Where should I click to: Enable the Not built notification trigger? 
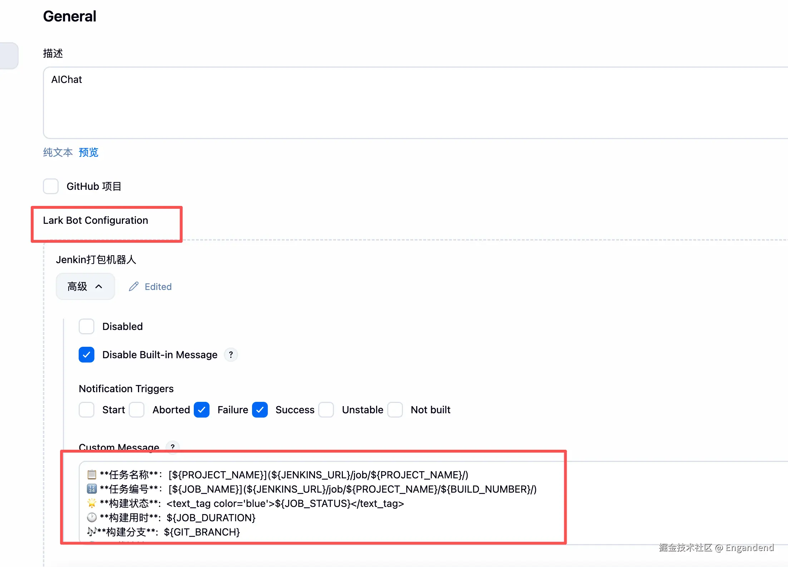(395, 410)
